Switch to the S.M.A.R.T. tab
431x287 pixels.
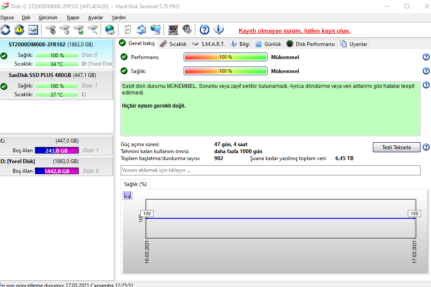pos(208,44)
